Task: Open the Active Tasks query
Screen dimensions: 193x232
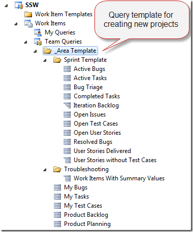Action: pyautogui.click(x=90, y=78)
